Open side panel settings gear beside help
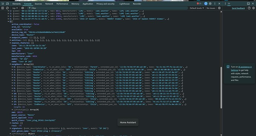The width and height of the screenshot is (256, 136). click(253, 8)
